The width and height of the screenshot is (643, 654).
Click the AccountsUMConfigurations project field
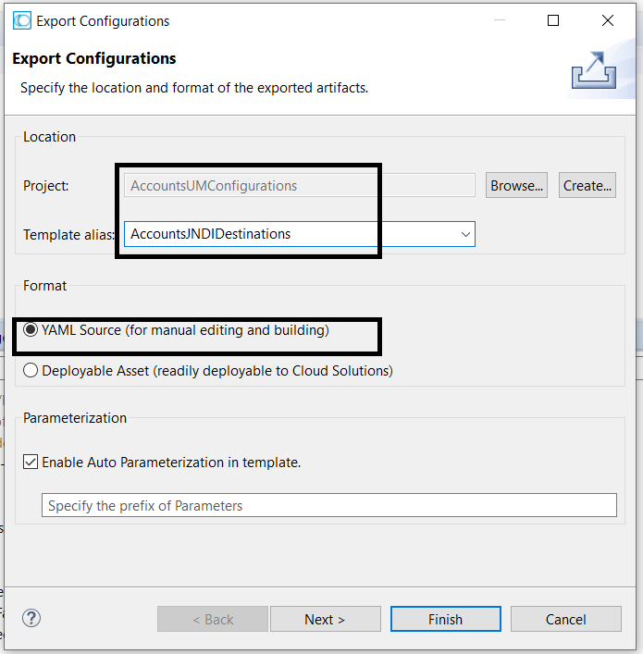[x=300, y=185]
